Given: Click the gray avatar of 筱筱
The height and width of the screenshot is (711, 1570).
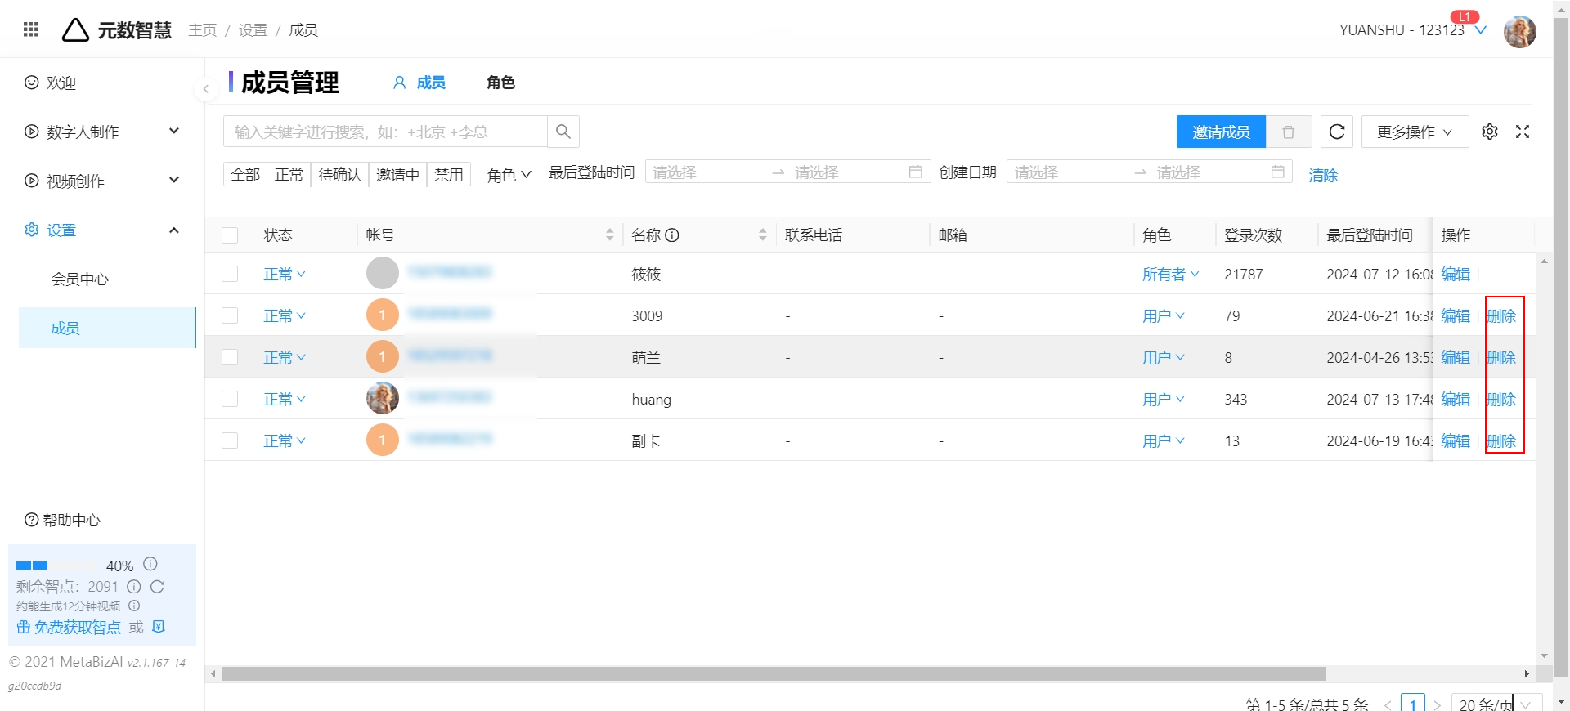Looking at the screenshot, I should (x=383, y=273).
